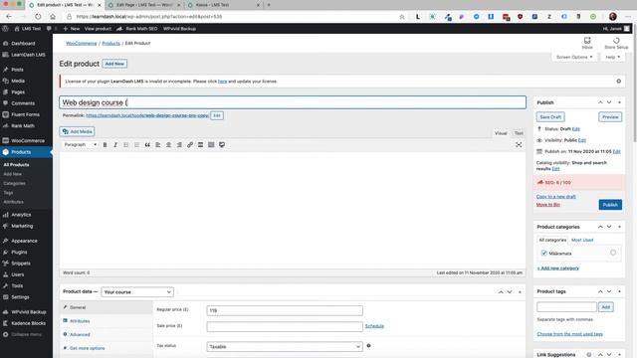Click Schedule next to Sale price

click(374, 326)
